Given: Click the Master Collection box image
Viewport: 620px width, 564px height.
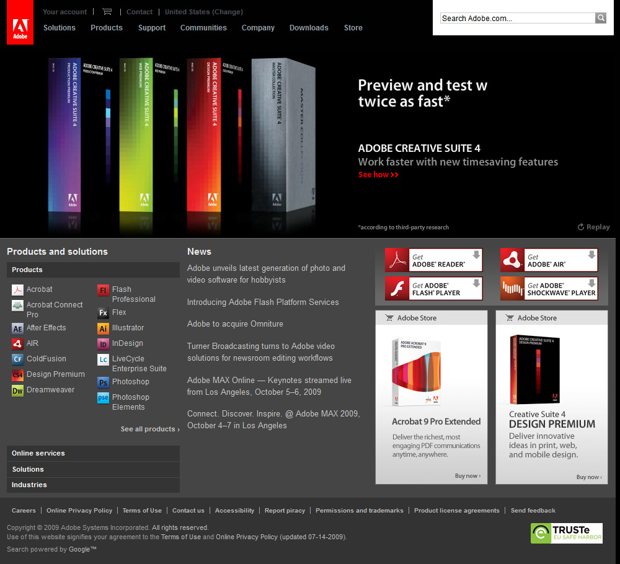Looking at the screenshot, I should click(283, 134).
